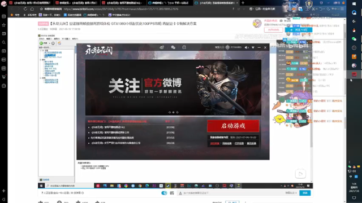Click the 关注官方微博 banner image
The width and height of the screenshot is (362, 203).
tap(173, 87)
